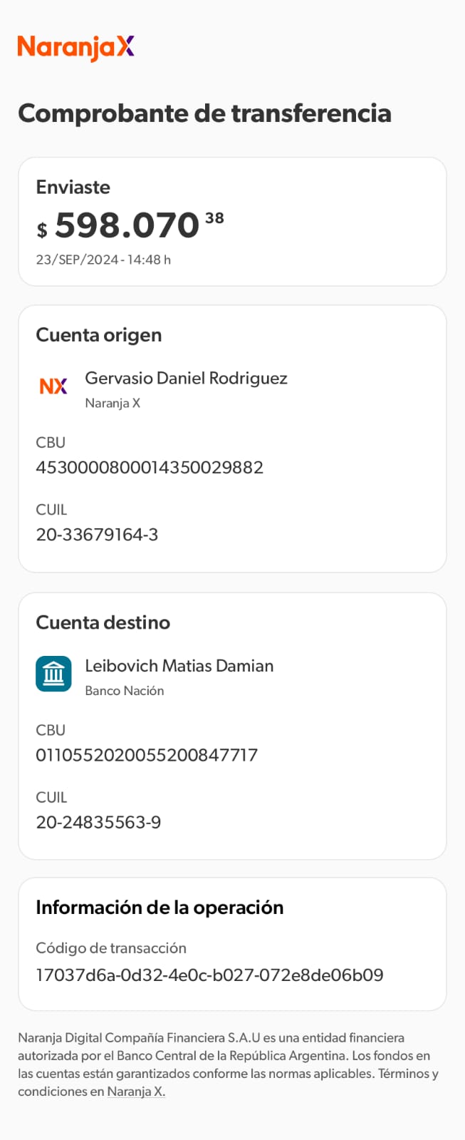This screenshot has height=1140, width=465.
Task: Click the Banco Nación label text
Action: click(x=125, y=691)
